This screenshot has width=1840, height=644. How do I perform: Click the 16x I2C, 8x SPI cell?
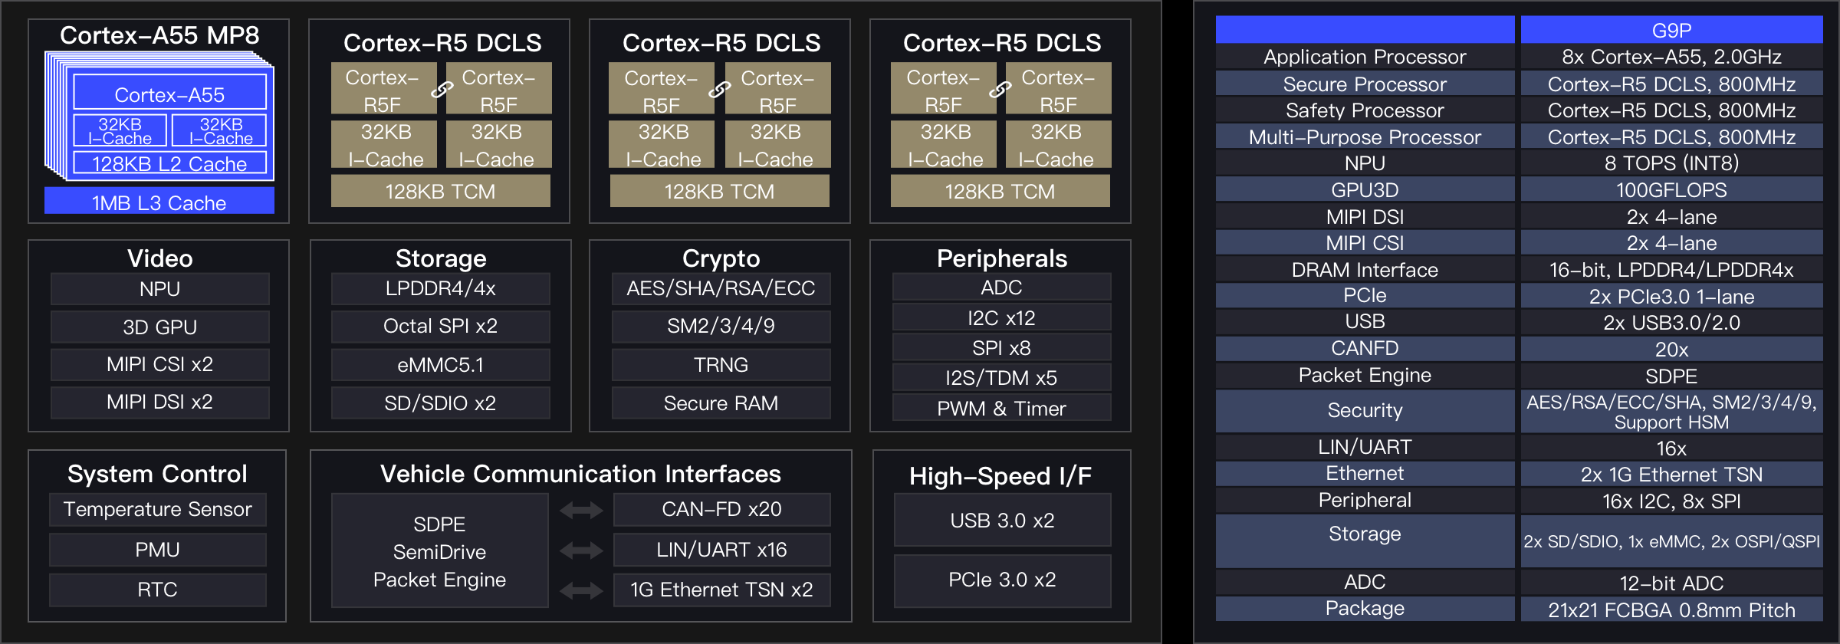coord(1671,501)
